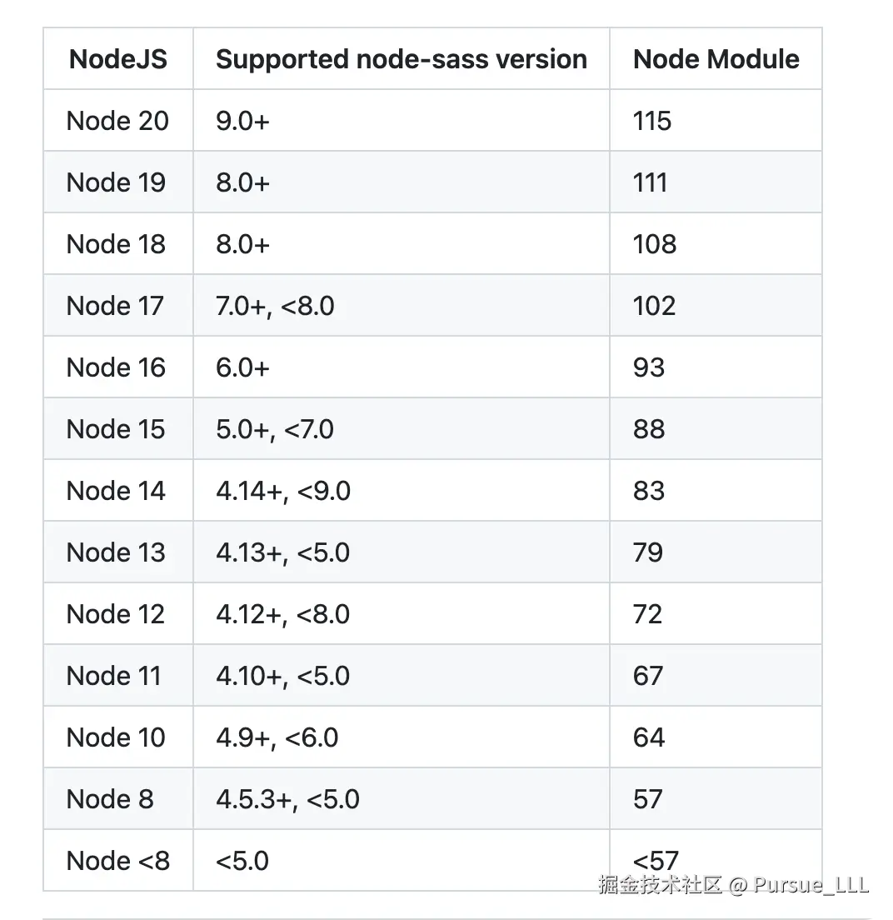Select module number 64 cell
Viewport: 893px width, 920px height.
pos(649,737)
